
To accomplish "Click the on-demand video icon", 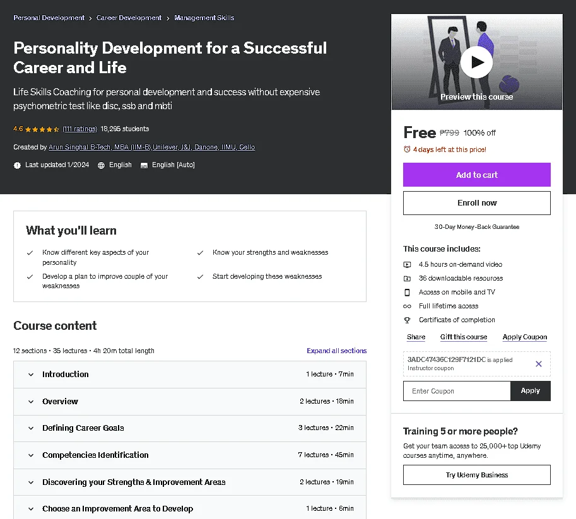I will (x=407, y=264).
